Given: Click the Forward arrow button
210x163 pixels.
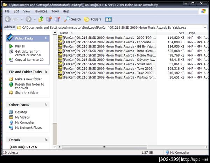Looking at the screenshot, I should click(x=29, y=19).
